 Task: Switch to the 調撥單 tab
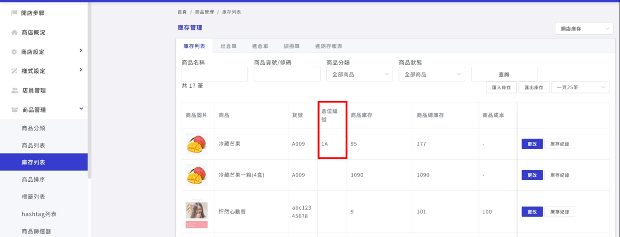point(292,46)
